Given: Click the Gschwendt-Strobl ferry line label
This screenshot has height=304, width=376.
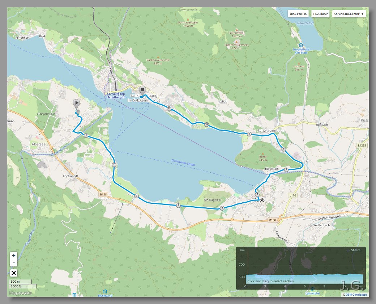Looking at the screenshot, I should (x=183, y=162).
